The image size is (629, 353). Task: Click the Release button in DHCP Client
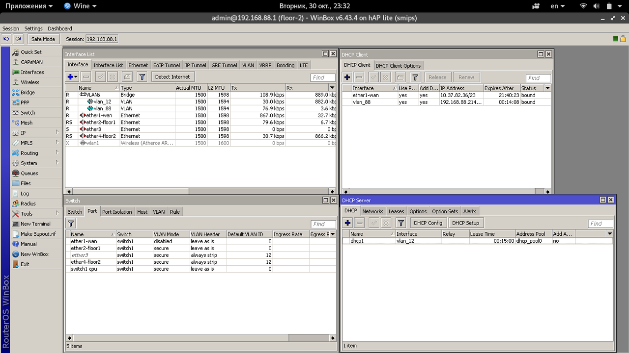(x=437, y=77)
